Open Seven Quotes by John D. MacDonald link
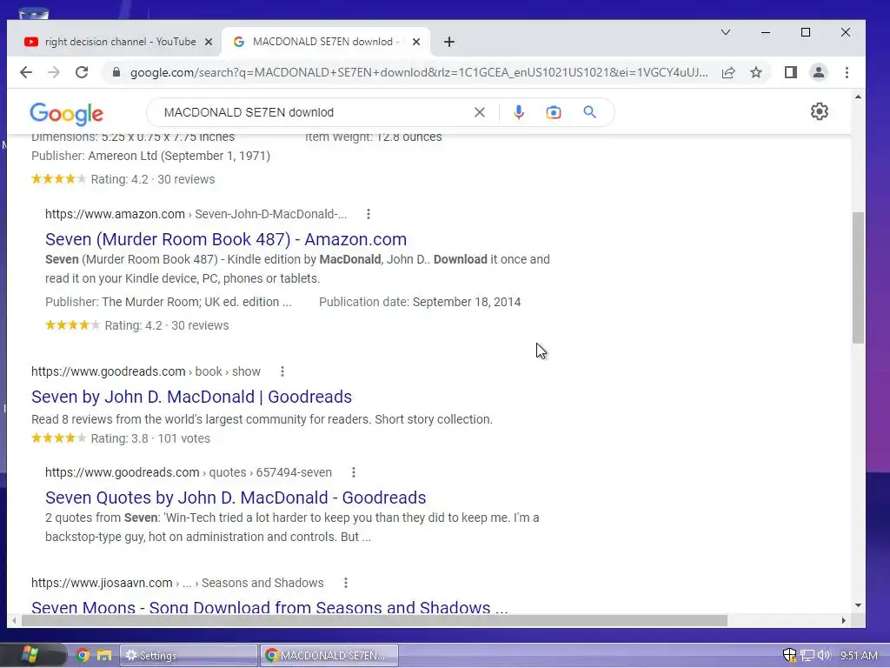890x668 pixels. (x=236, y=497)
